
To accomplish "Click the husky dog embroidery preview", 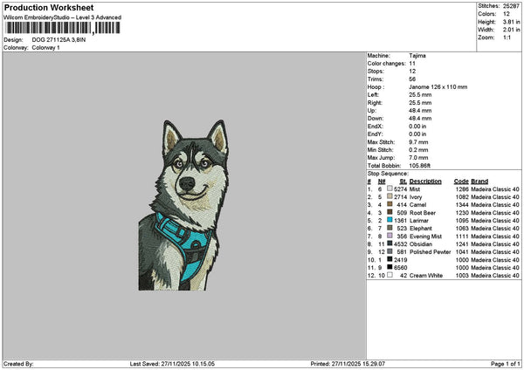I will [183, 205].
